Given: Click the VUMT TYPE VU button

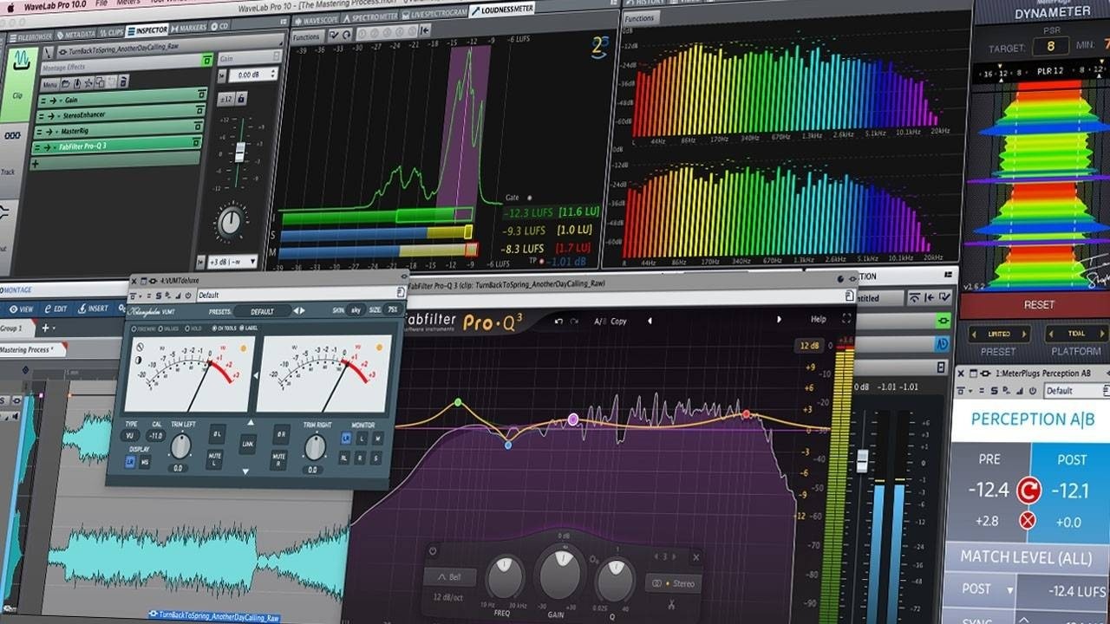Looking at the screenshot, I should (x=130, y=436).
